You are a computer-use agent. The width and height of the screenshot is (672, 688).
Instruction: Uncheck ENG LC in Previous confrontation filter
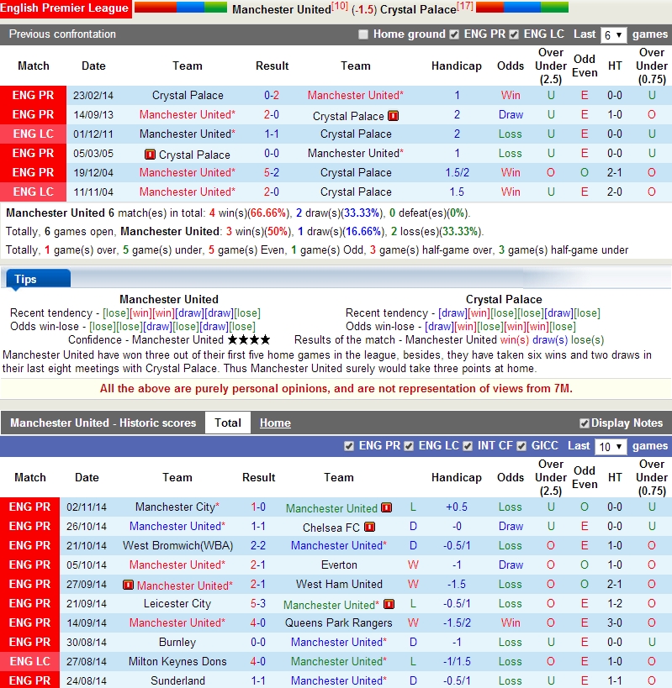[514, 34]
